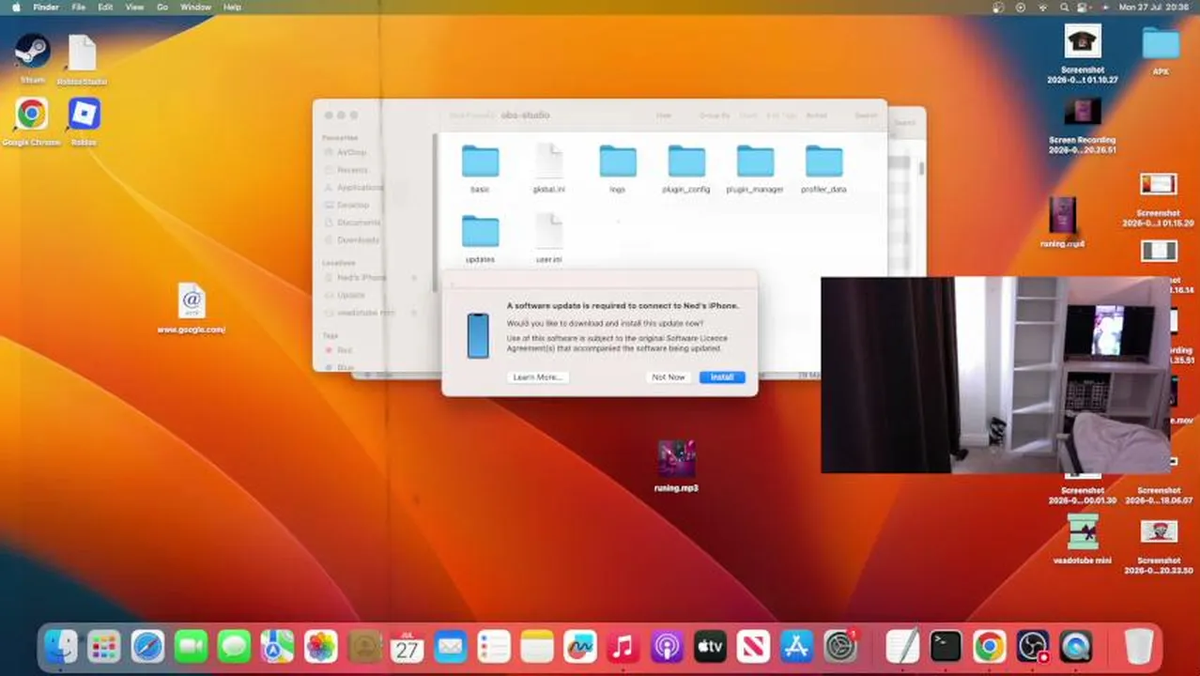Open Mail from the Dock
The image size is (1200, 676).
click(x=450, y=646)
